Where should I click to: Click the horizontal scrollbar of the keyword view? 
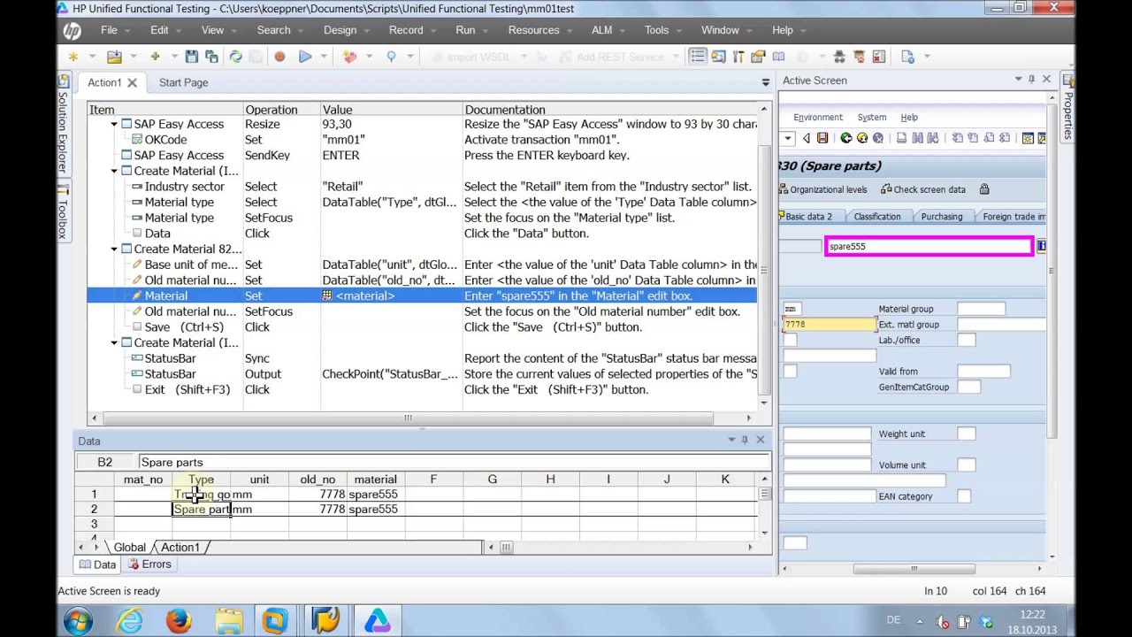(408, 418)
